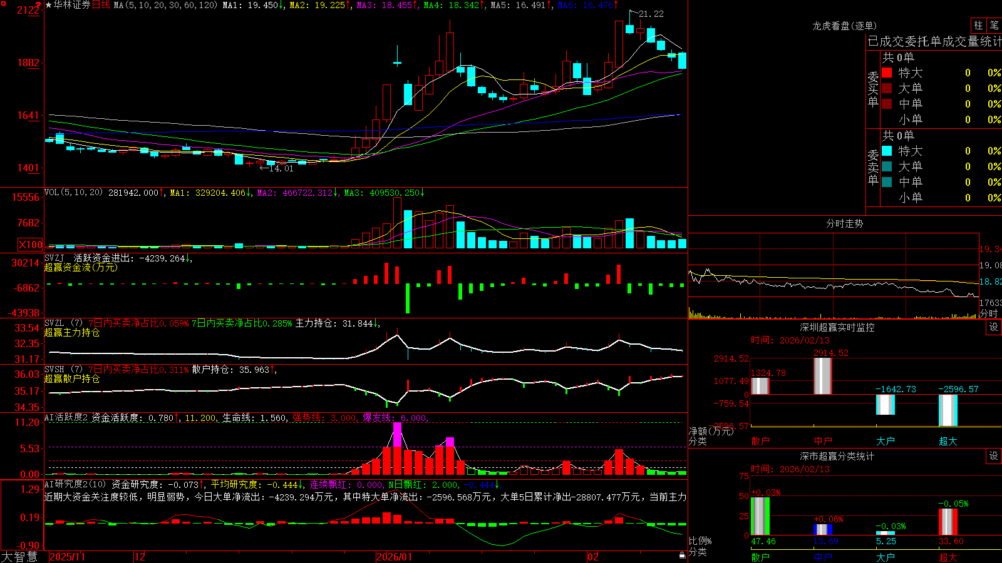Click the SVSH (7) indicator label

click(63, 370)
